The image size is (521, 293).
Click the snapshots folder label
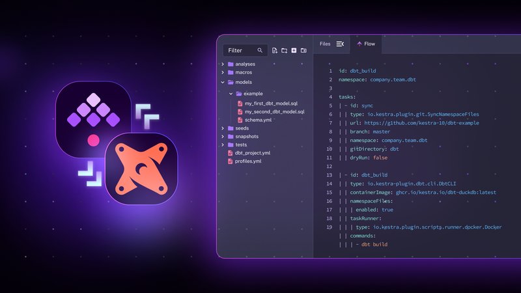tap(247, 137)
